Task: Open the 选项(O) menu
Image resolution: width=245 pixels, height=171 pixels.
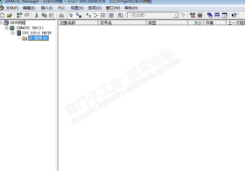Action: [x=95, y=8]
